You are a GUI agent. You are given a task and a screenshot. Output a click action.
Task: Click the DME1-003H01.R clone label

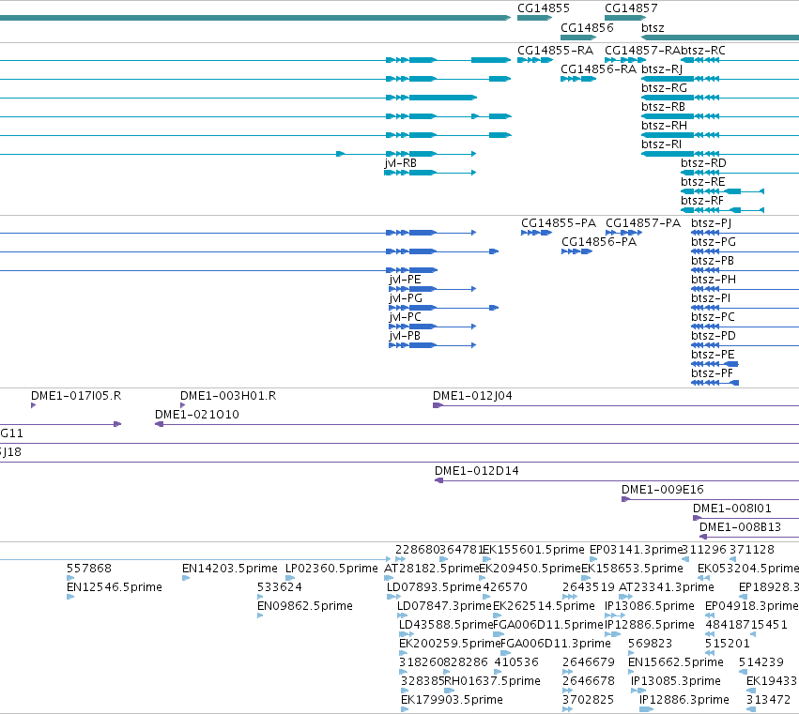tap(228, 396)
